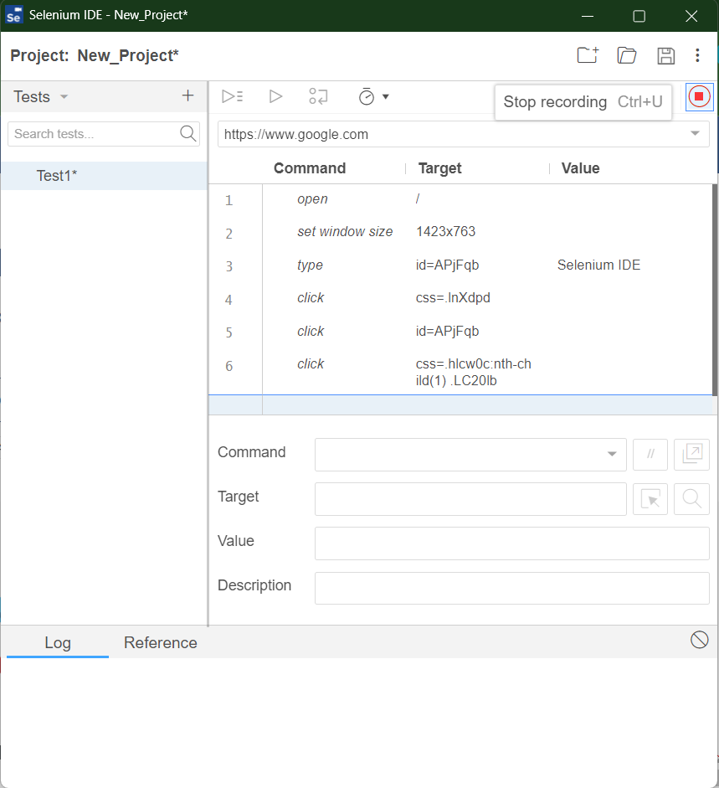Click the Description input field

pyautogui.click(x=512, y=588)
